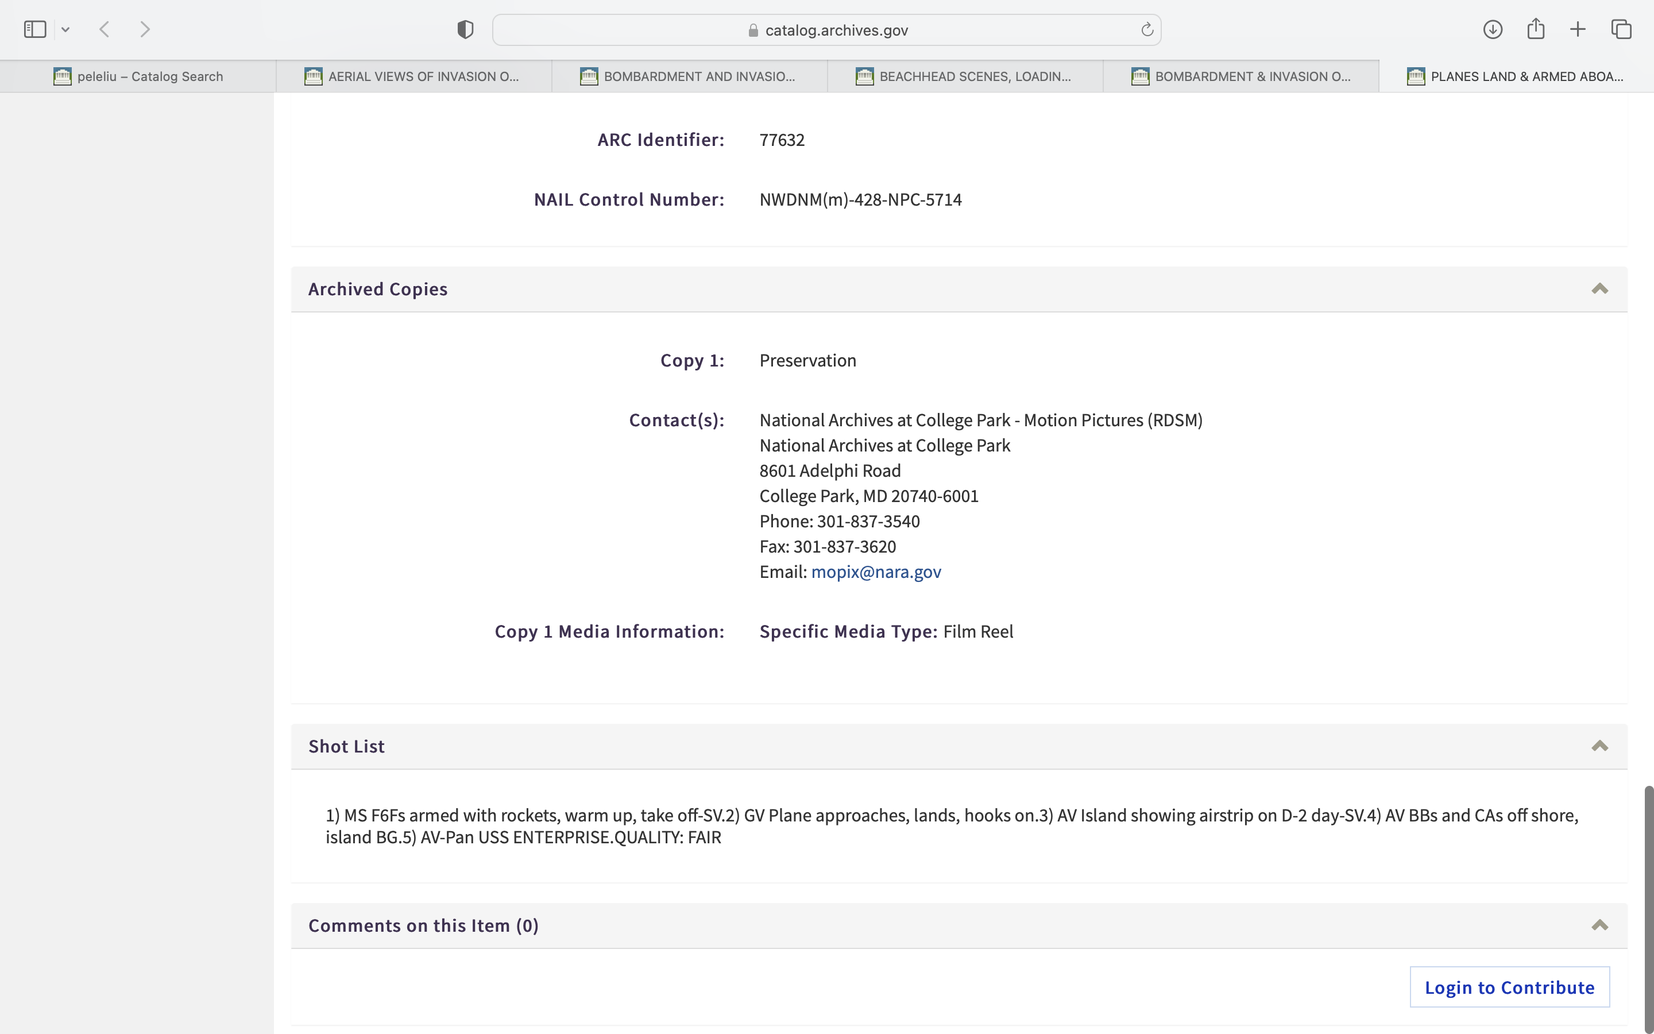Open sidebar options dropdown chevron

coord(65,29)
